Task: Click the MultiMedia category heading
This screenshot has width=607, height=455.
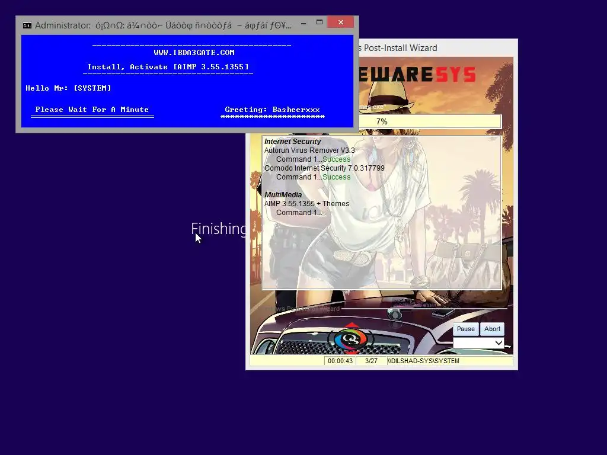Action: click(x=283, y=195)
